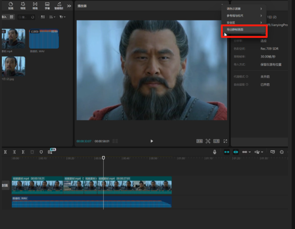The image size is (295, 229).
Task: Open the 比例 aspect ratio button
Action: point(216,141)
